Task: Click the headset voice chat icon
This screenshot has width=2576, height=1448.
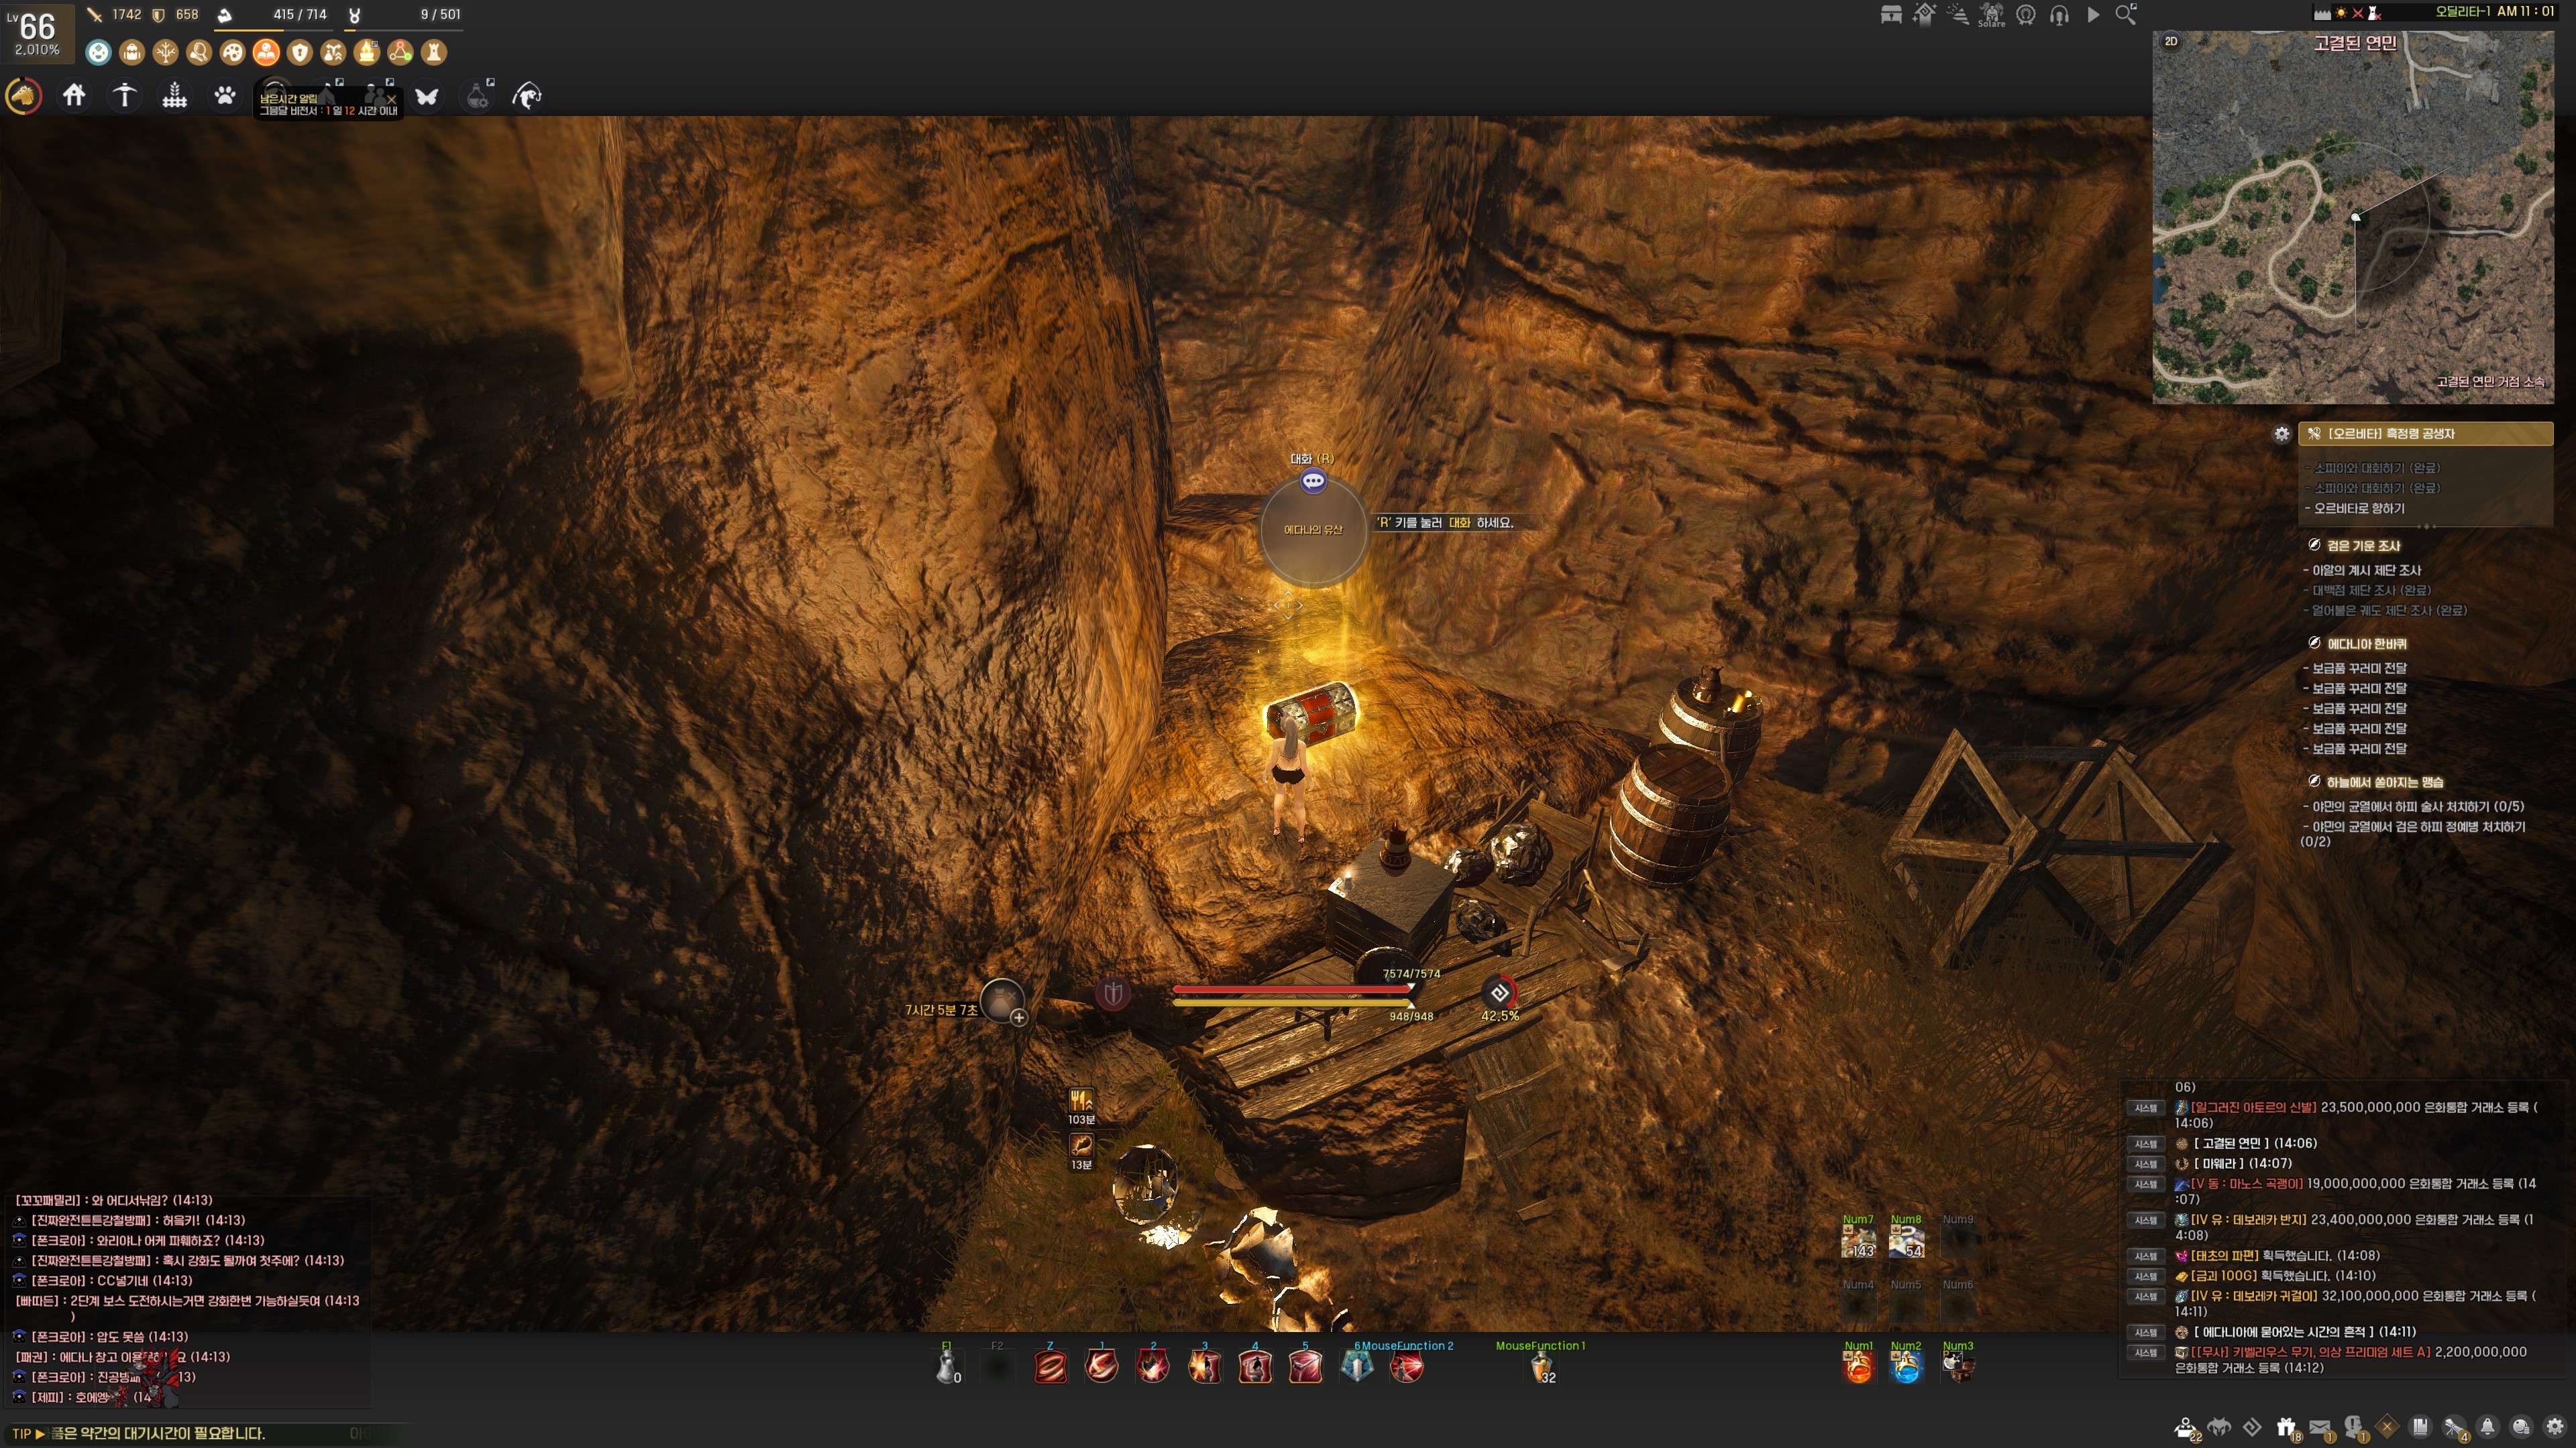Action: 2059,15
